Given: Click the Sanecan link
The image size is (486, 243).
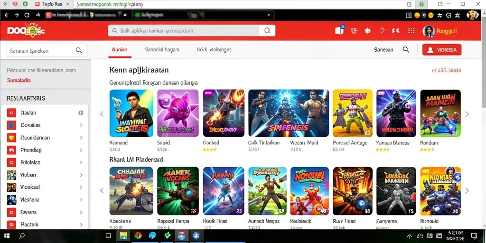Looking at the screenshot, I should tap(383, 49).
